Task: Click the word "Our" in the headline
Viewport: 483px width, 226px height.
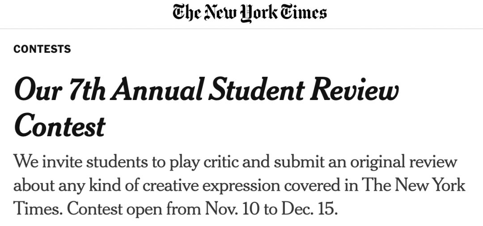Action: [x=35, y=90]
